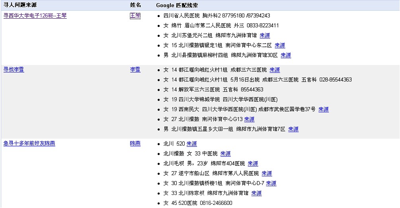
Task: Open 来源 for 南河体育中心G13 entry
Action: pyautogui.click(x=249, y=119)
